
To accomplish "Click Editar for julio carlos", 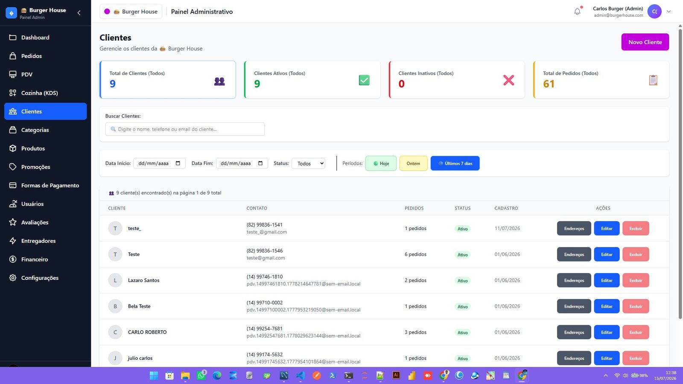I will [x=607, y=358].
